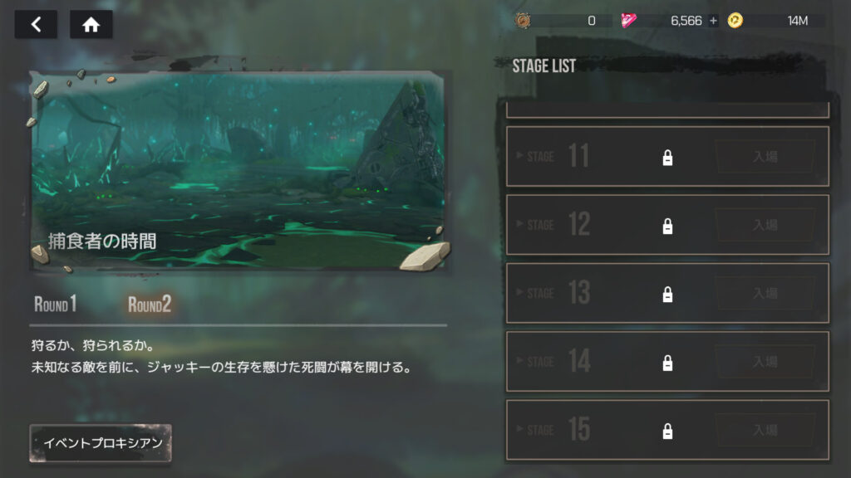This screenshot has height=478, width=851.
Task: Switch to the Round 1 tab
Action: pos(56,304)
